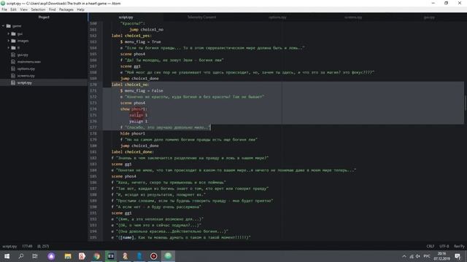Switch the РУС keyboard language indicator
The width and height of the screenshot is (467, 262).
click(x=427, y=256)
